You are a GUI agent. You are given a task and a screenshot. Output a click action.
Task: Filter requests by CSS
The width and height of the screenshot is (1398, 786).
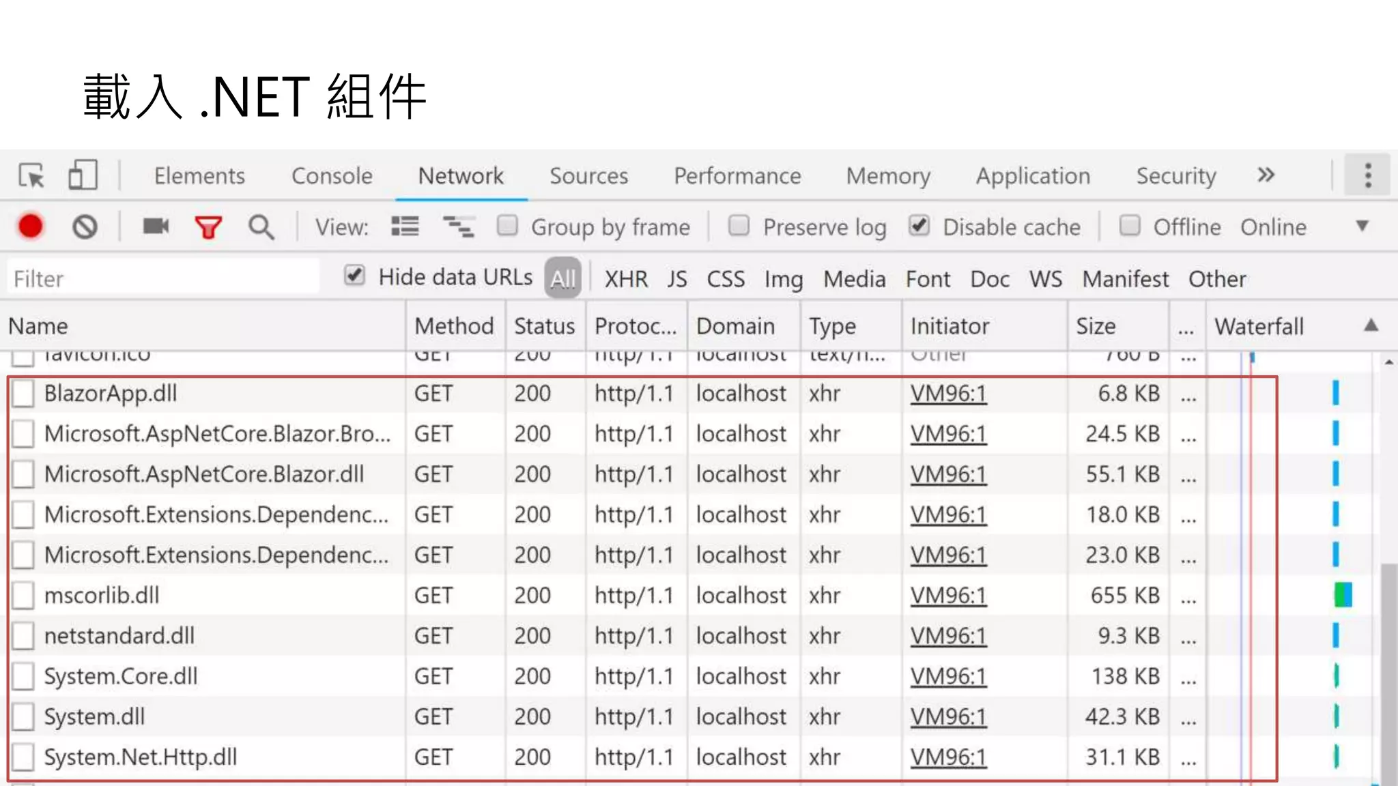point(726,279)
